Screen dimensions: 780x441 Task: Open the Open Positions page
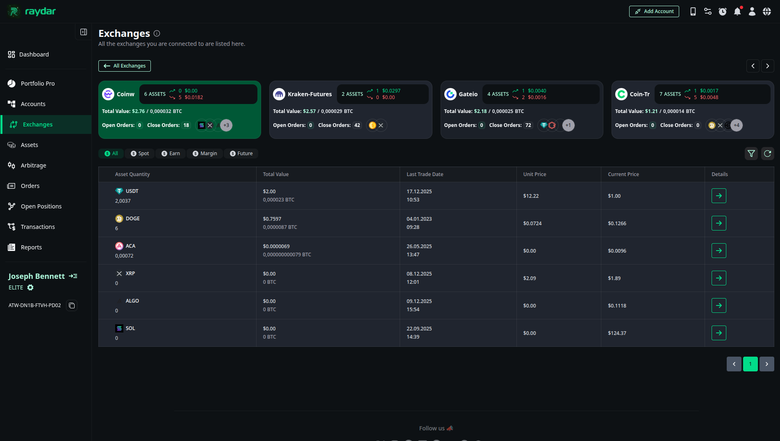point(41,206)
